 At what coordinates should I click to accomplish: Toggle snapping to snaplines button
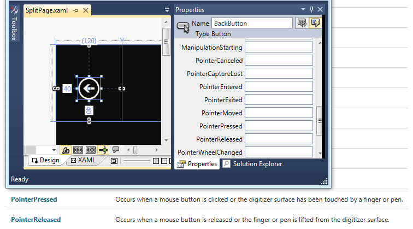coord(103,150)
